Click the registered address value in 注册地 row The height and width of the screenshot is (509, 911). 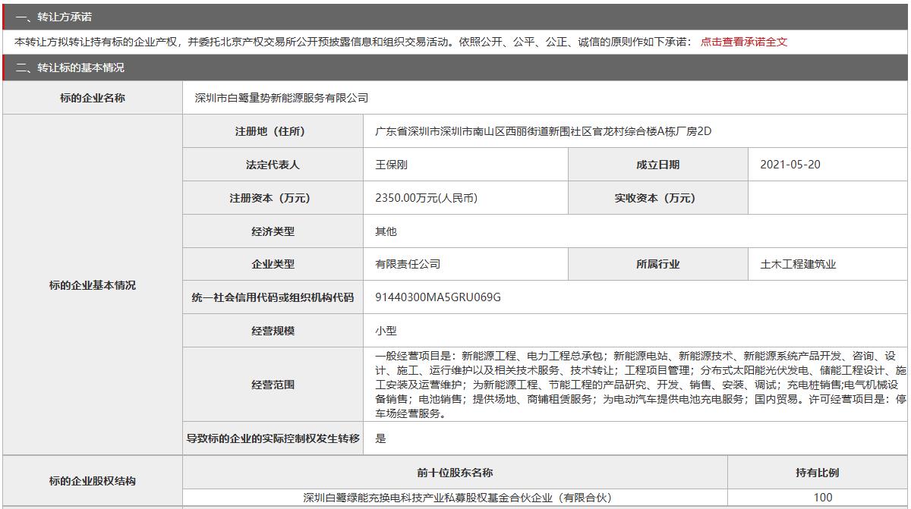pyautogui.click(x=543, y=131)
